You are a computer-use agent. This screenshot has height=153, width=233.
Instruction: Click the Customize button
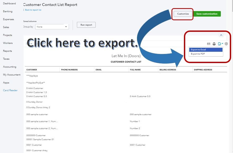[183, 14]
